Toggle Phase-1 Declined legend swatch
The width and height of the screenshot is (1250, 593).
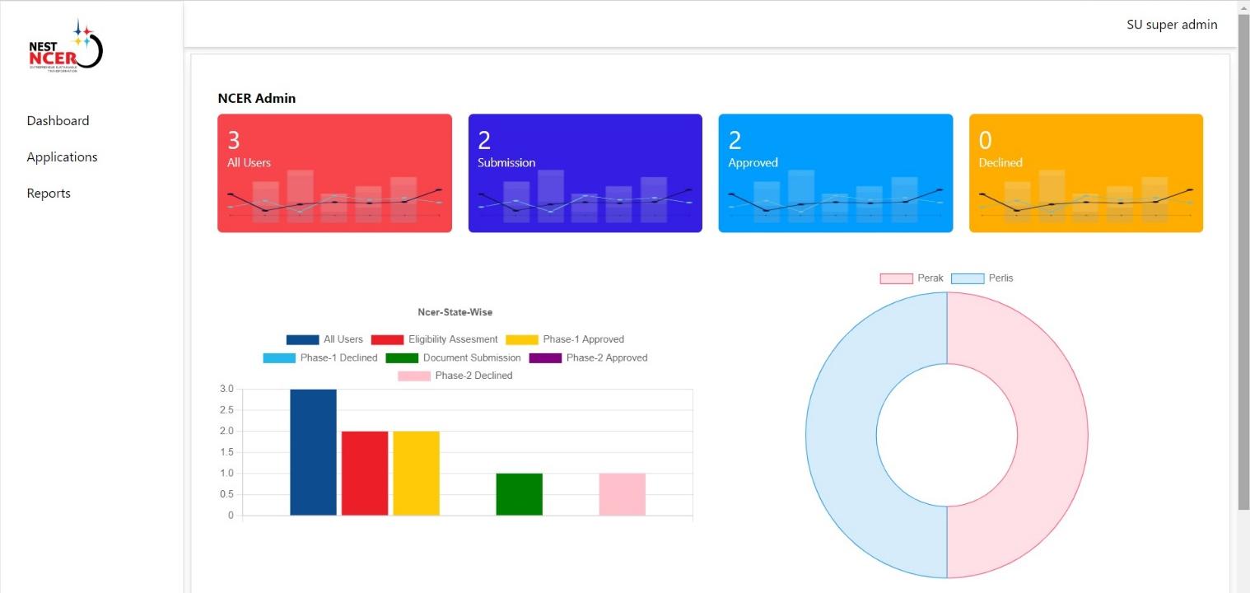pyautogui.click(x=279, y=357)
